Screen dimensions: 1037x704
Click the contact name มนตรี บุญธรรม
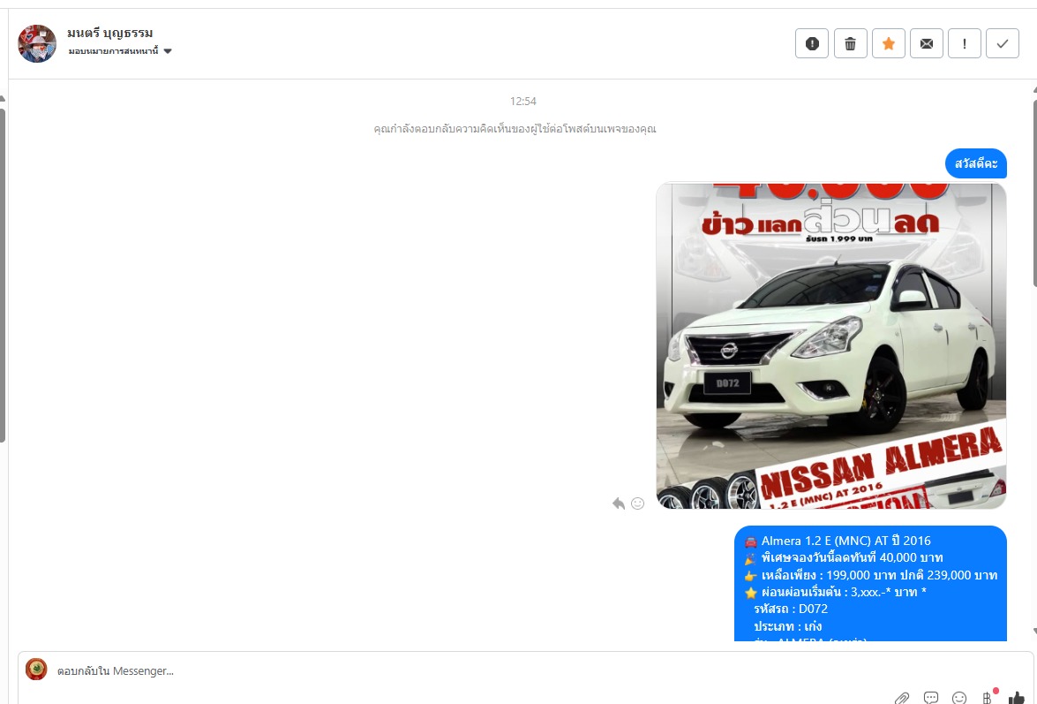coord(109,33)
